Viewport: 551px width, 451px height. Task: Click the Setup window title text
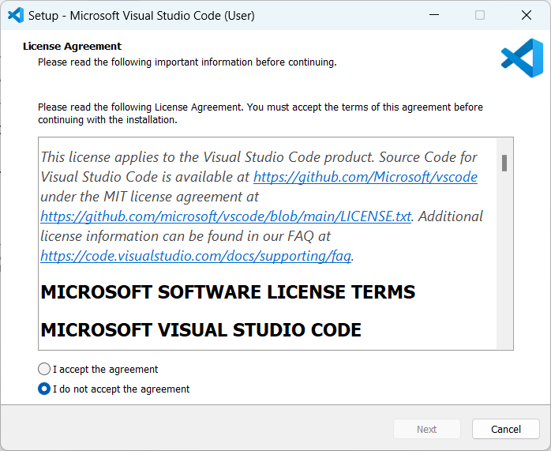141,15
